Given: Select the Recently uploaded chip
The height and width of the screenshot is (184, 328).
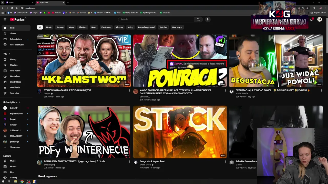Looking at the screenshot, I should click(146, 27).
